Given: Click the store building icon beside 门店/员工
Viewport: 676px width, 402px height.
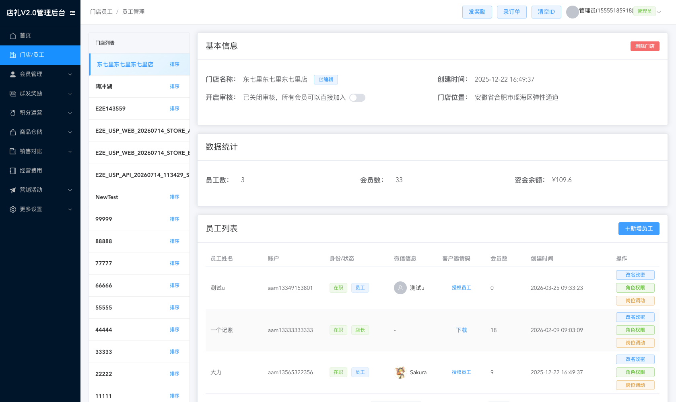Looking at the screenshot, I should pyautogui.click(x=13, y=55).
